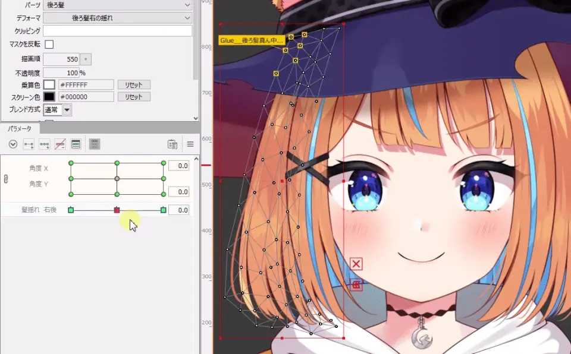Viewport: 571px width, 354px height.
Task: Click the 角度 Y value field
Action: [x=179, y=192]
